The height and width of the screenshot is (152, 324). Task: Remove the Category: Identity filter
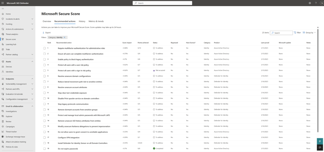(65, 38)
